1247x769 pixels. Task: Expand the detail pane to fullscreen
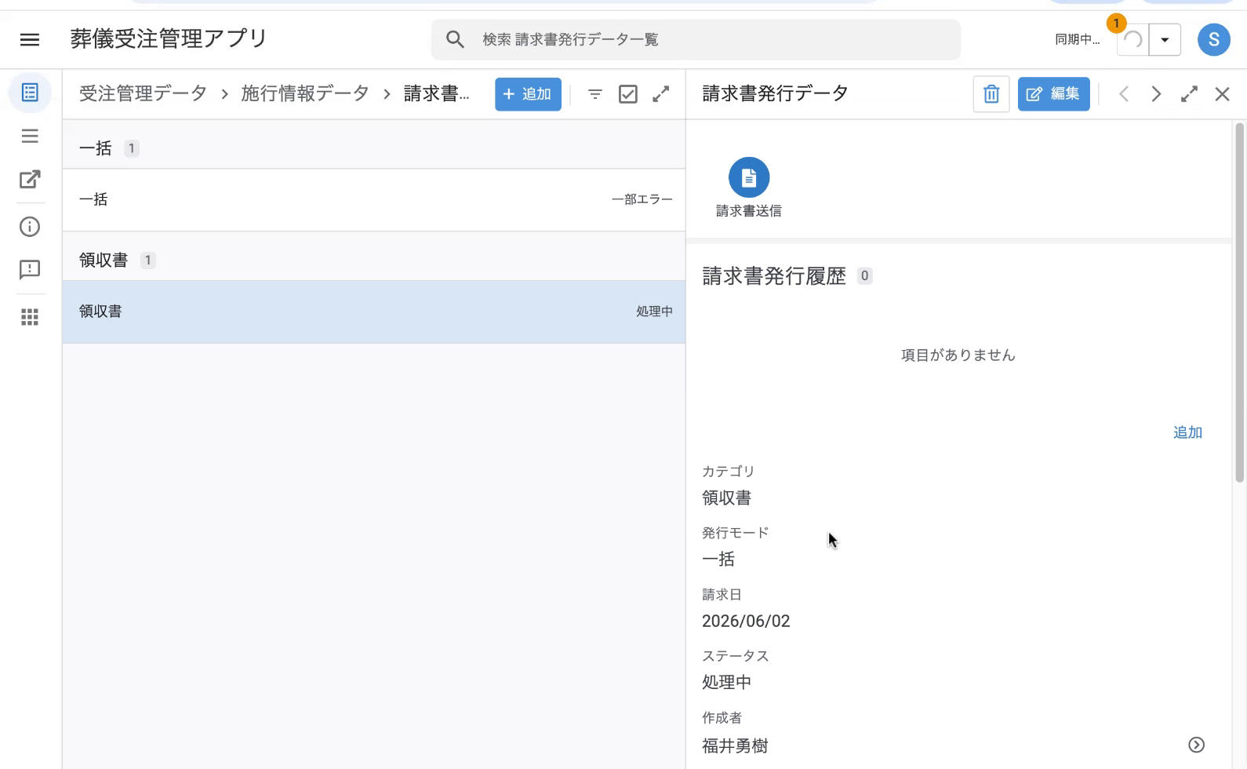[1189, 94]
